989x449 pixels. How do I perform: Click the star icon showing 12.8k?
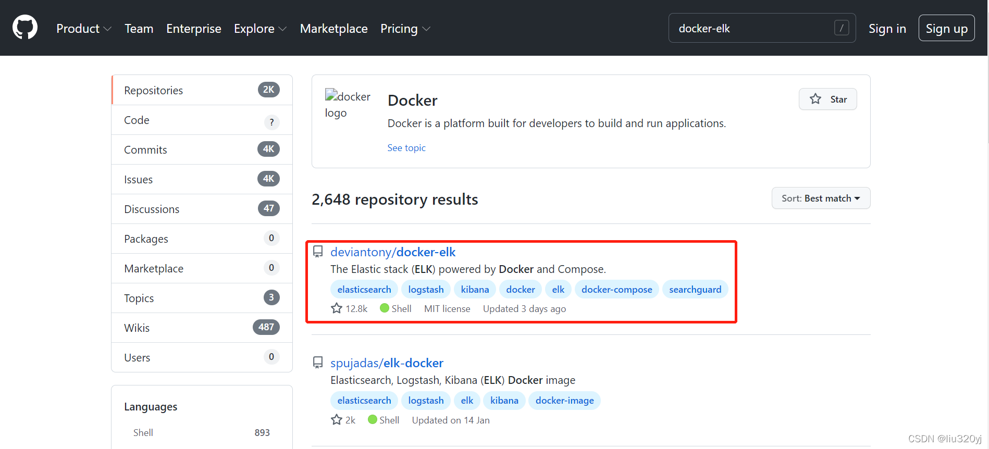[x=337, y=308]
